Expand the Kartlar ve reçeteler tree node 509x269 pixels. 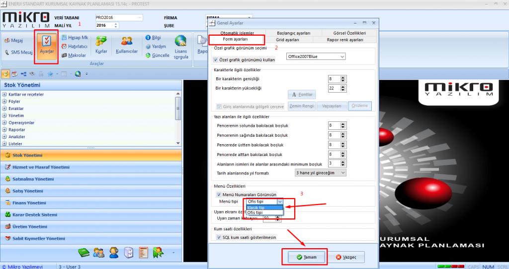(x=4, y=95)
